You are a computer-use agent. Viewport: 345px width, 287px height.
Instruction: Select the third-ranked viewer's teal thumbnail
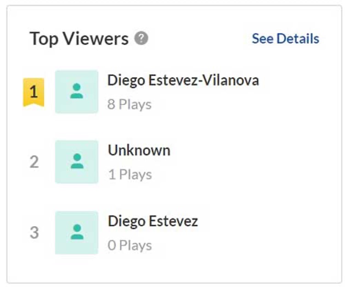77,232
